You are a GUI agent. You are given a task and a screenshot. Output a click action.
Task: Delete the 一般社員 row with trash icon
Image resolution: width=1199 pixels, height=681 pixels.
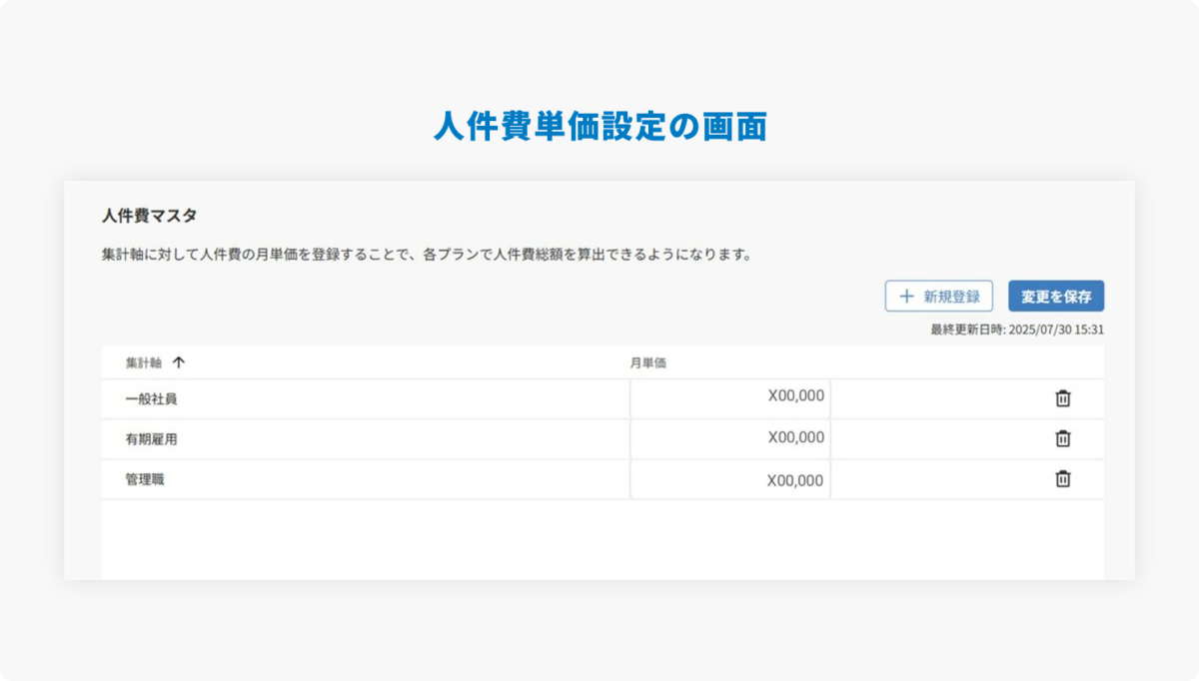(x=1063, y=398)
